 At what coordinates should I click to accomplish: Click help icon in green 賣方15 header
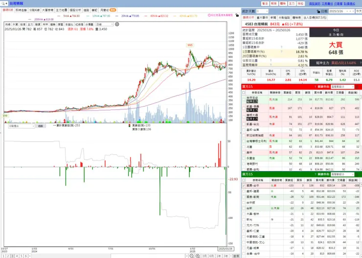315,174
